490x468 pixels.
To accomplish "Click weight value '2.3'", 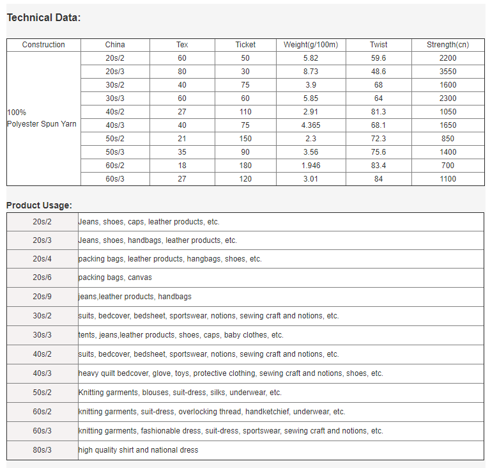I will pos(310,139).
